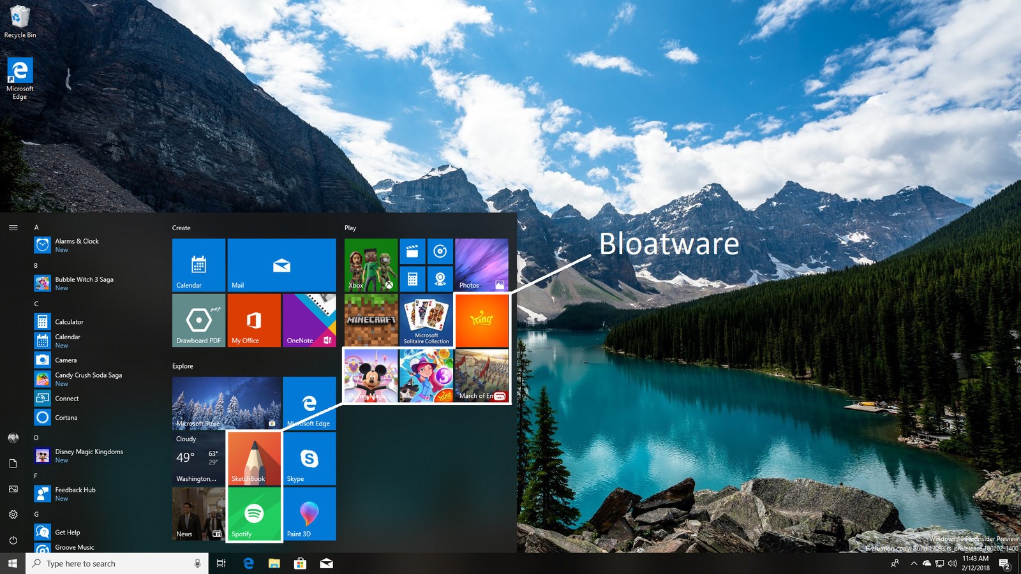Open the Weather tile showing Washington
Viewport: 1021px width, 574px height.
point(198,459)
